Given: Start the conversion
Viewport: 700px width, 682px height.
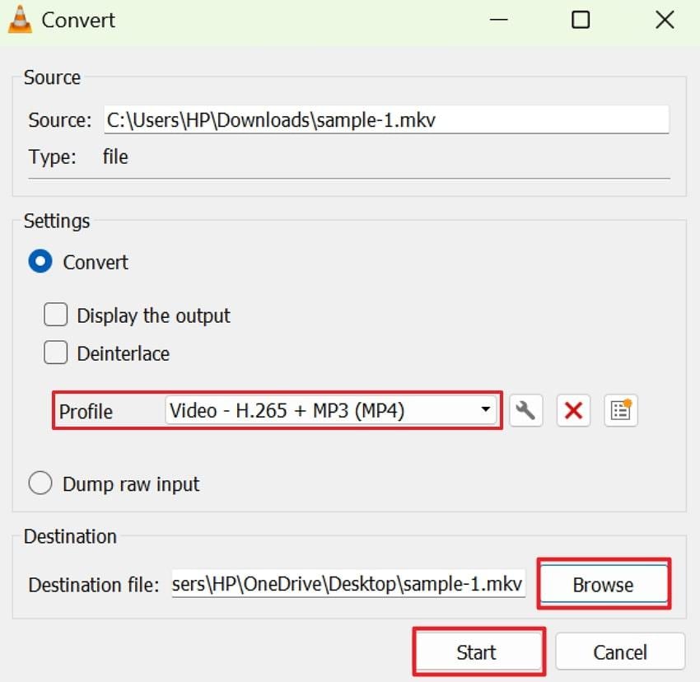Looking at the screenshot, I should pyautogui.click(x=478, y=652).
